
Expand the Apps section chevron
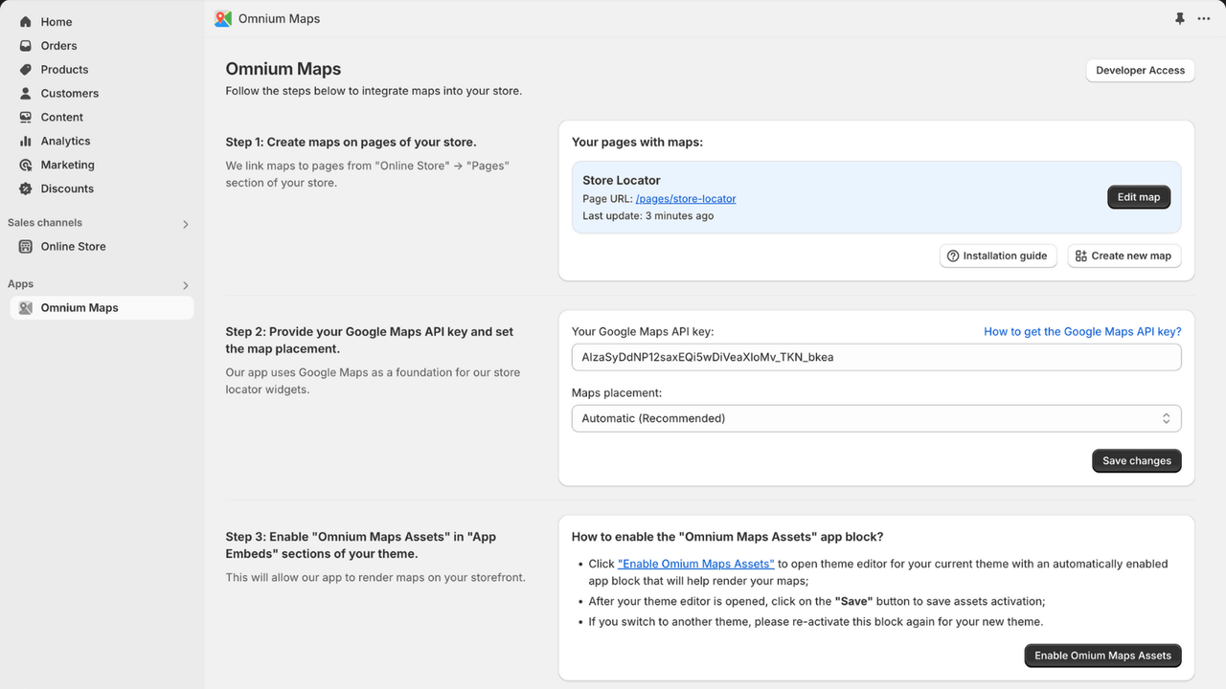(x=186, y=285)
